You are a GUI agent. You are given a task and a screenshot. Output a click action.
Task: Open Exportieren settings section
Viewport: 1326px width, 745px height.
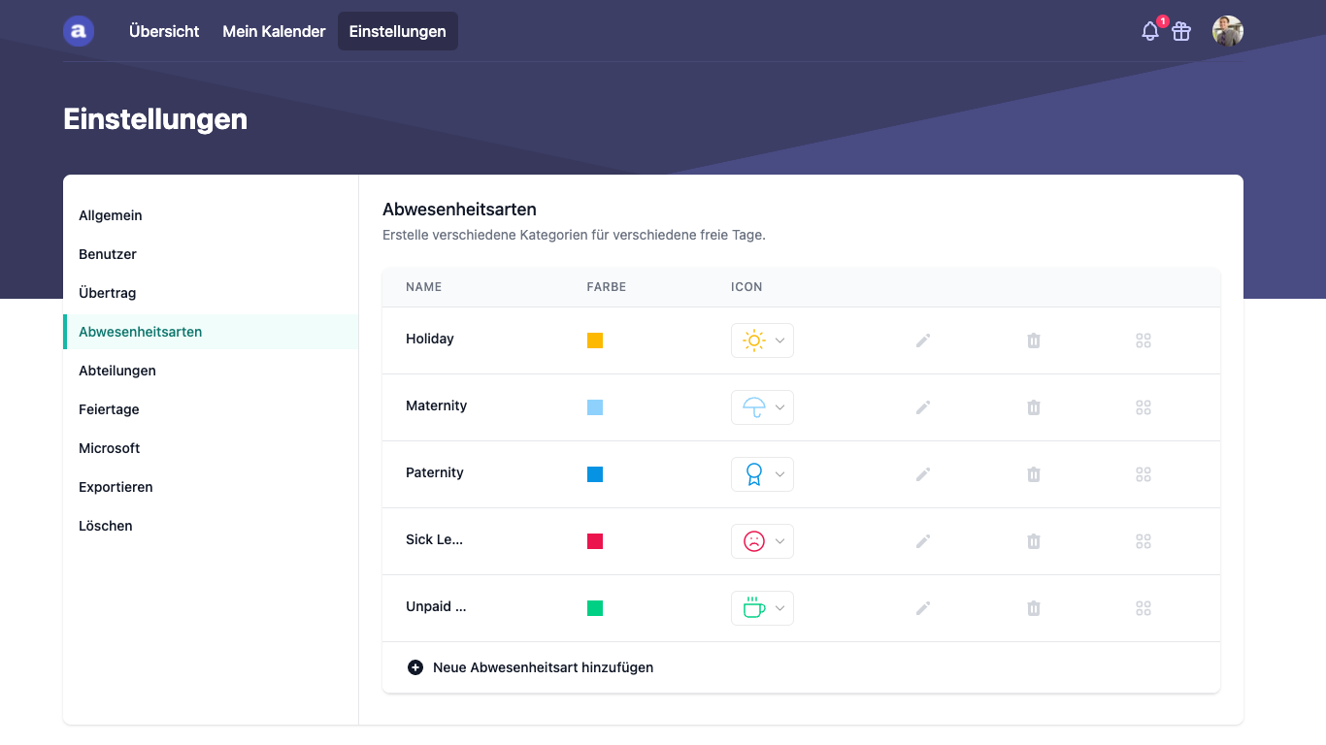click(211, 487)
